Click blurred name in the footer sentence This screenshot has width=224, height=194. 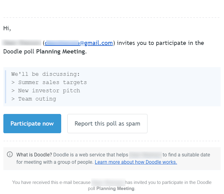coord(108,182)
